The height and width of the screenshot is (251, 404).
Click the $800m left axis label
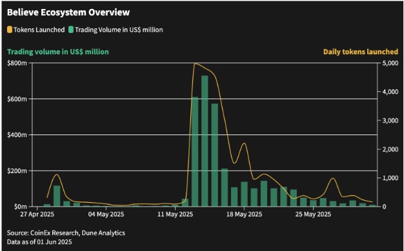click(17, 63)
